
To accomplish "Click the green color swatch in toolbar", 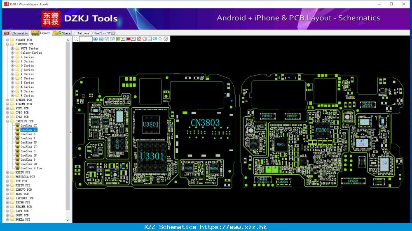I will coord(119,39).
